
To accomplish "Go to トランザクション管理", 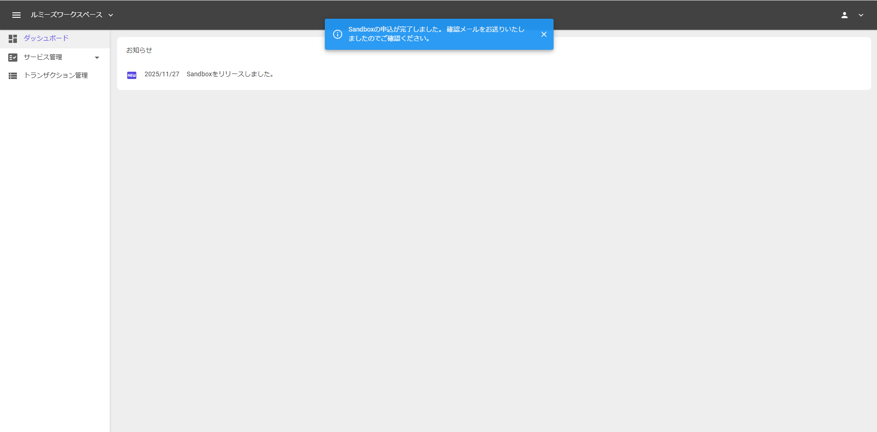I will coord(56,75).
